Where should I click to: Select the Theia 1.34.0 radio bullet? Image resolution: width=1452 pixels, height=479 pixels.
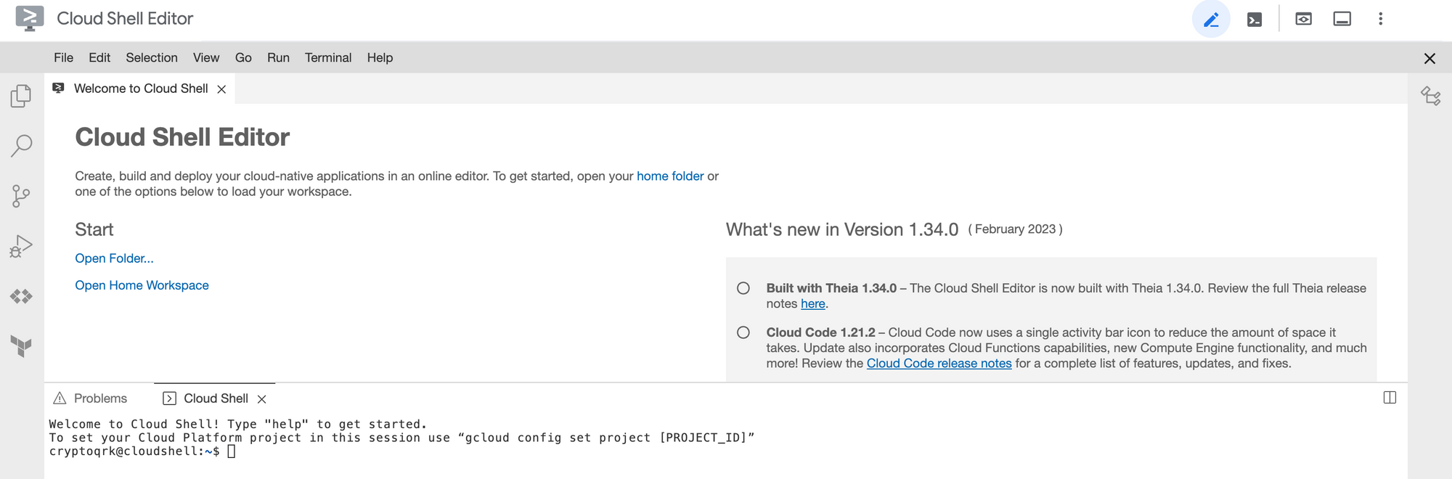(743, 288)
